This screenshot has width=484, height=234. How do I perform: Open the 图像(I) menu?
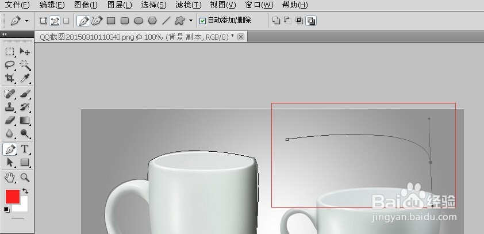coord(86,5)
